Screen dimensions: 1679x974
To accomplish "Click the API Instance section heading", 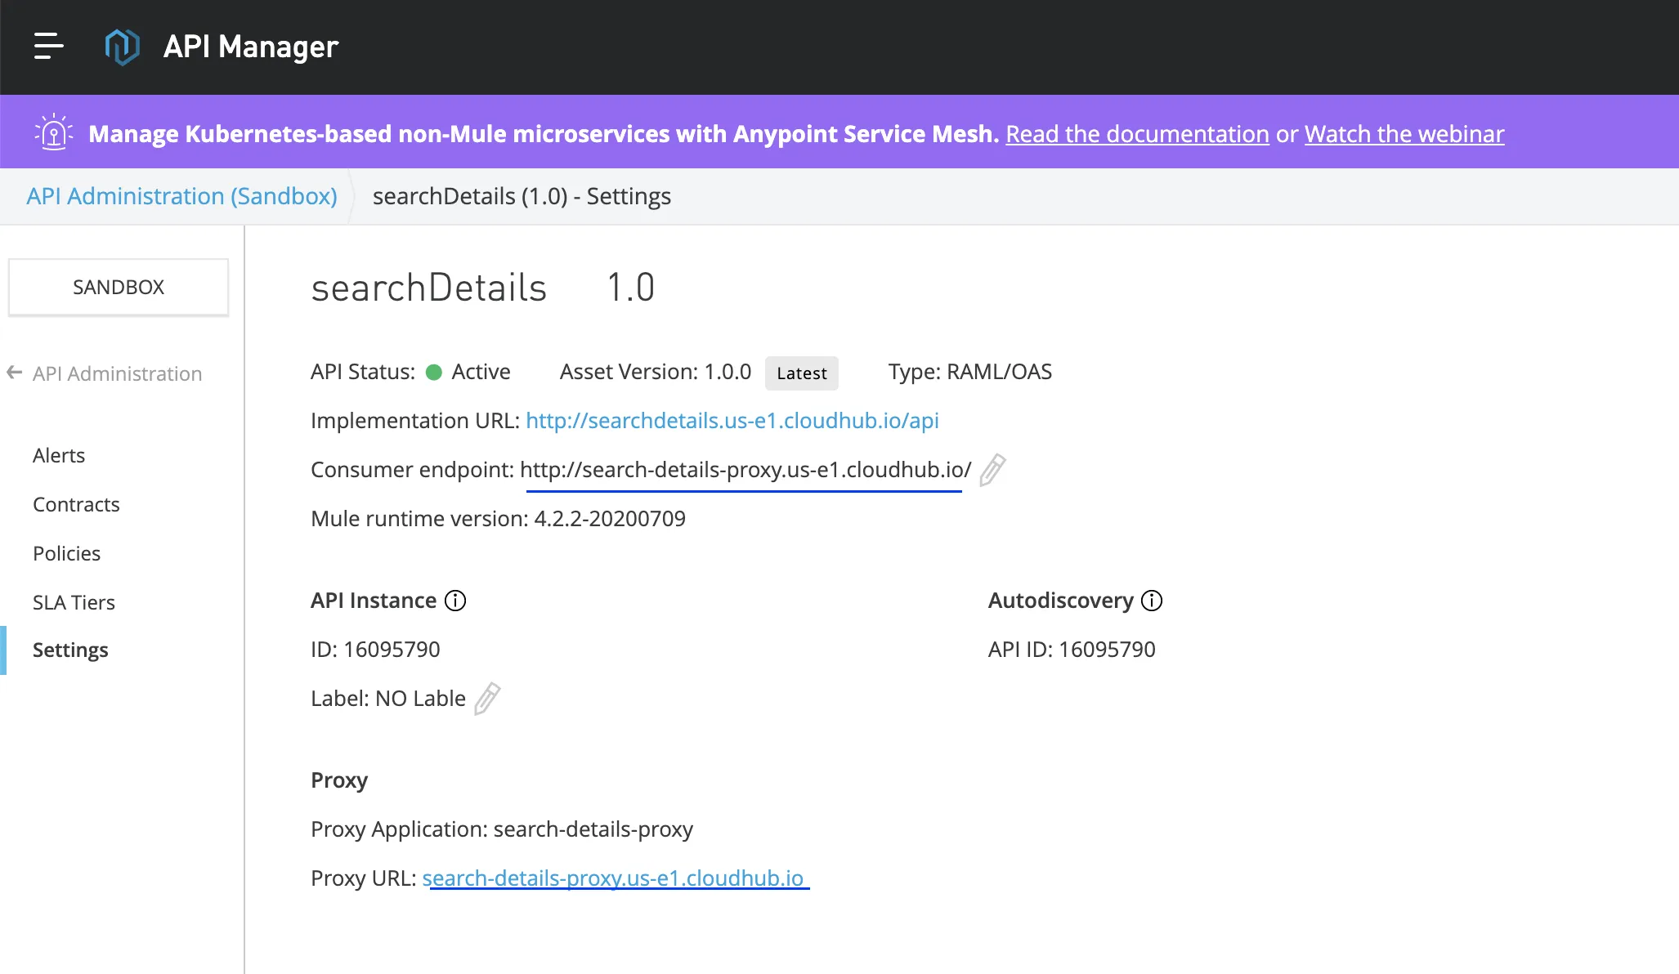I will click(x=374, y=601).
